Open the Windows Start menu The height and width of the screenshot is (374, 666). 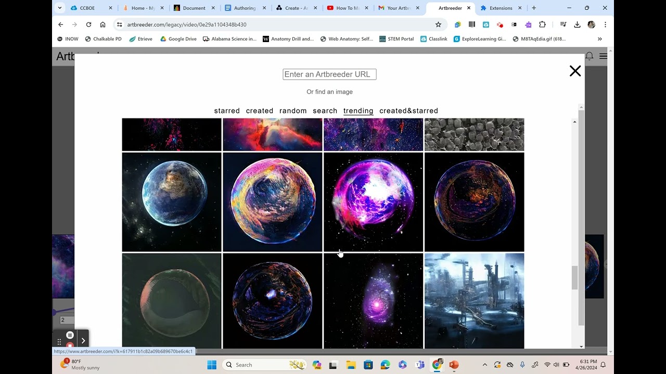(212, 365)
